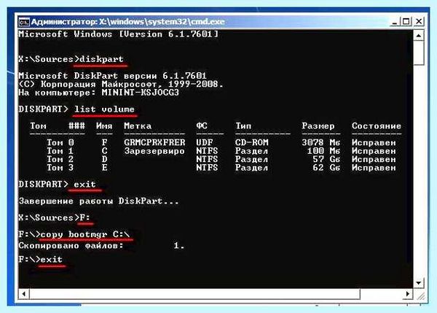Click the vertical scrollbar up arrow

(419, 35)
